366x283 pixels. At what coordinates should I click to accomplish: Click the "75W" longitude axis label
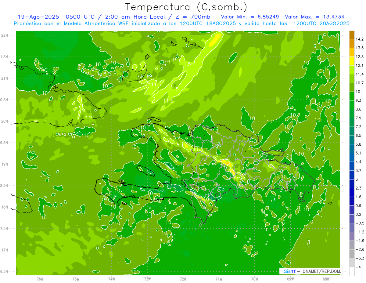76,279
